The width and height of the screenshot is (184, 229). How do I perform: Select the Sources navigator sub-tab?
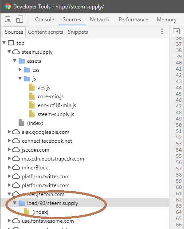coord(14,32)
